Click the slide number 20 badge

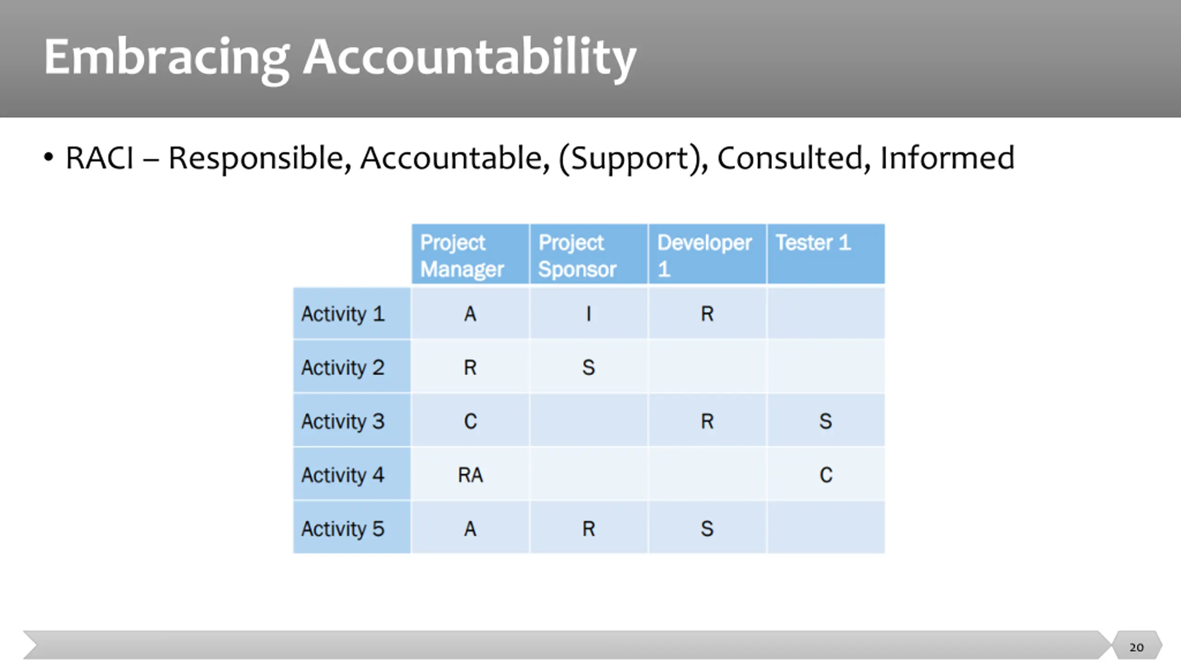point(1137,646)
